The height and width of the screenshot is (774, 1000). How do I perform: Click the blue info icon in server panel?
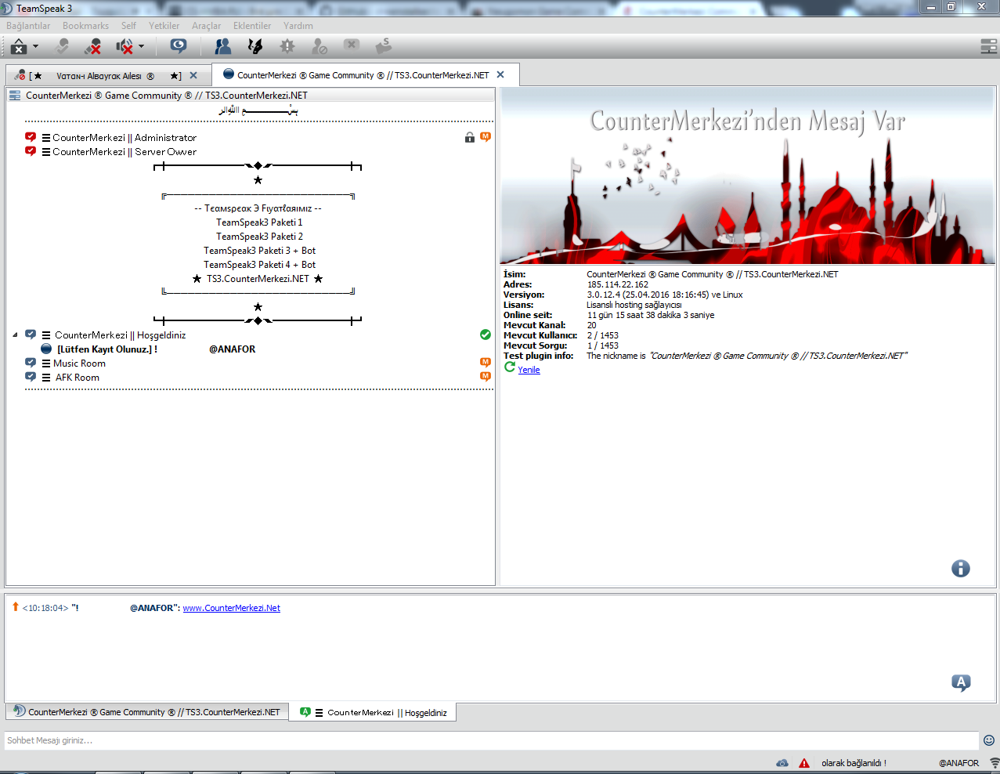click(961, 569)
